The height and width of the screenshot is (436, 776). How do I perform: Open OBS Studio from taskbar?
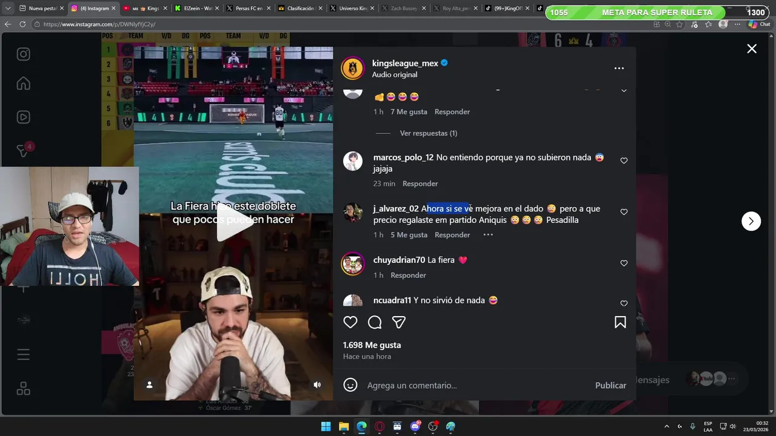click(433, 426)
